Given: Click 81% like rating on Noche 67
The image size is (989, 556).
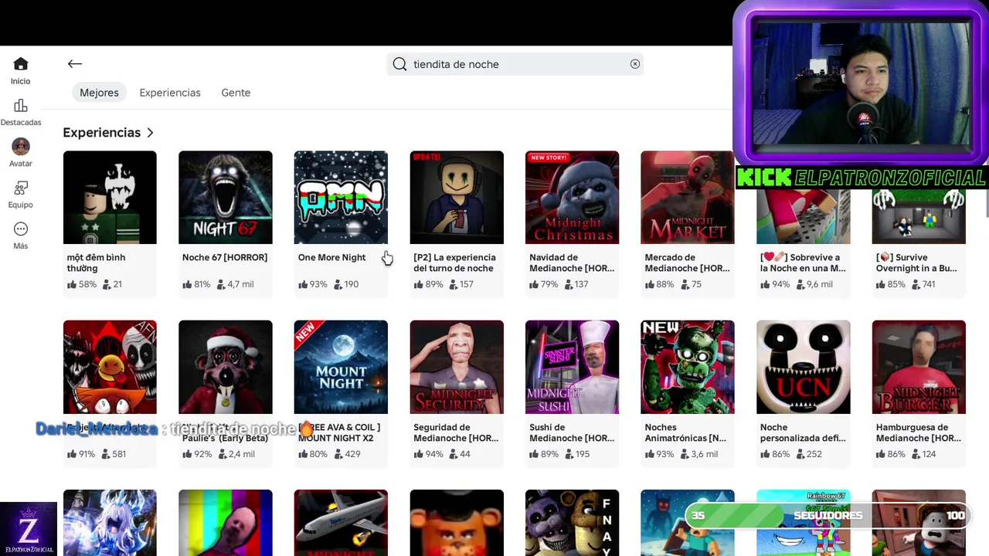Looking at the screenshot, I should click(x=196, y=284).
